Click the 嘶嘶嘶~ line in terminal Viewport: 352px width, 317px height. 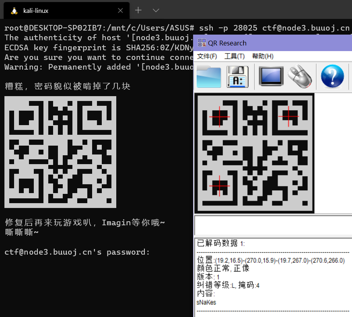click(22, 232)
